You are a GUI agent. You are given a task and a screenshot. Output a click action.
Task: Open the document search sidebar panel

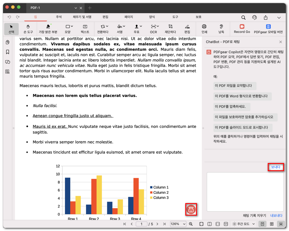click(8, 72)
